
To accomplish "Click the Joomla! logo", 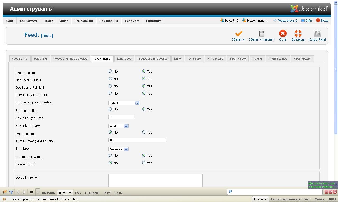I will [x=309, y=9].
